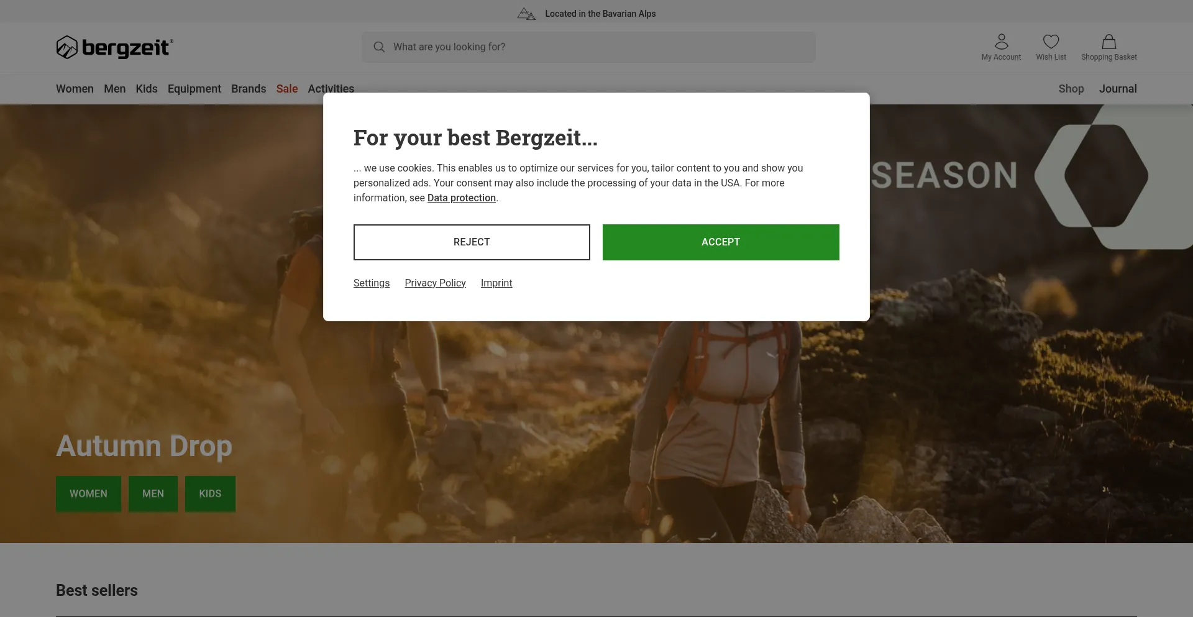This screenshot has height=617, width=1193.
Task: Select the Autumn Drop KIDS button
Action: point(210,494)
